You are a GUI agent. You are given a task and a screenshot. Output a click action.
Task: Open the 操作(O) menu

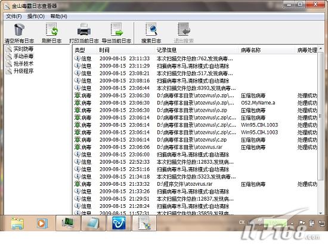pyautogui.click(x=36, y=16)
